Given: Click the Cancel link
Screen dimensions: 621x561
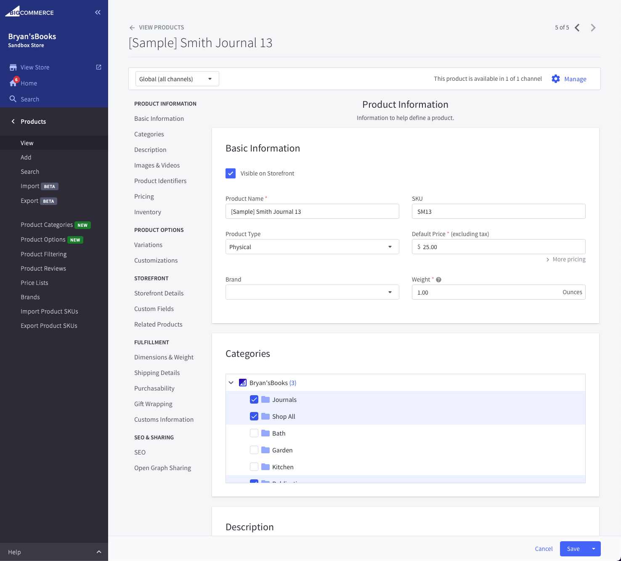Looking at the screenshot, I should click(544, 549).
